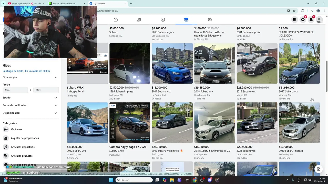Expand the Estado filter
Screen dimensions: 328x184
30,98
